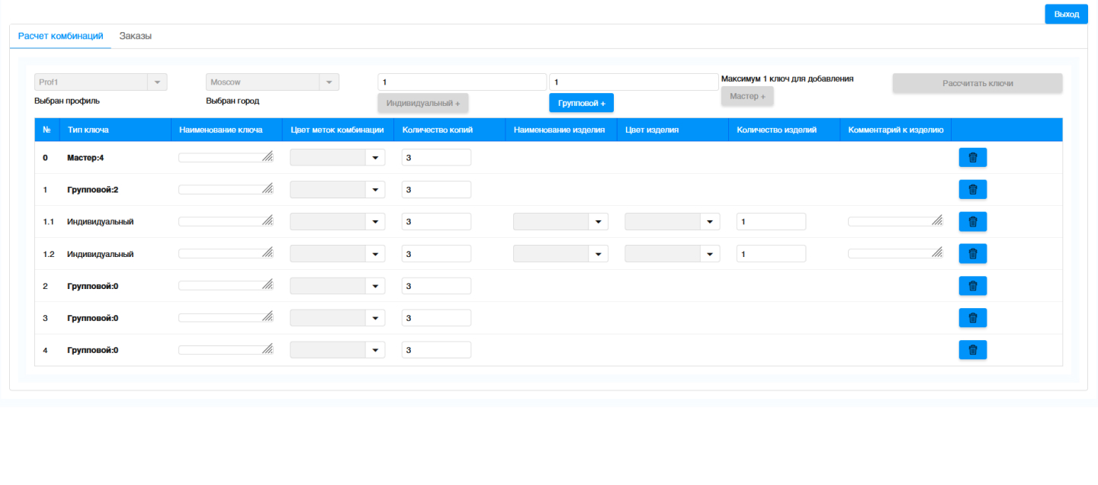Expand Наименование изделия dropdown in row 1.1

[x=560, y=222]
